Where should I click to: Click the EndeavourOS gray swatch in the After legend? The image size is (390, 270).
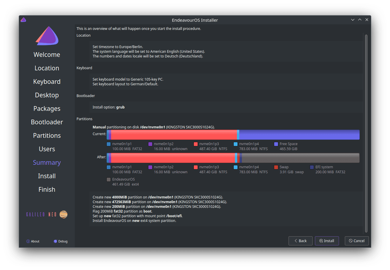108,179
